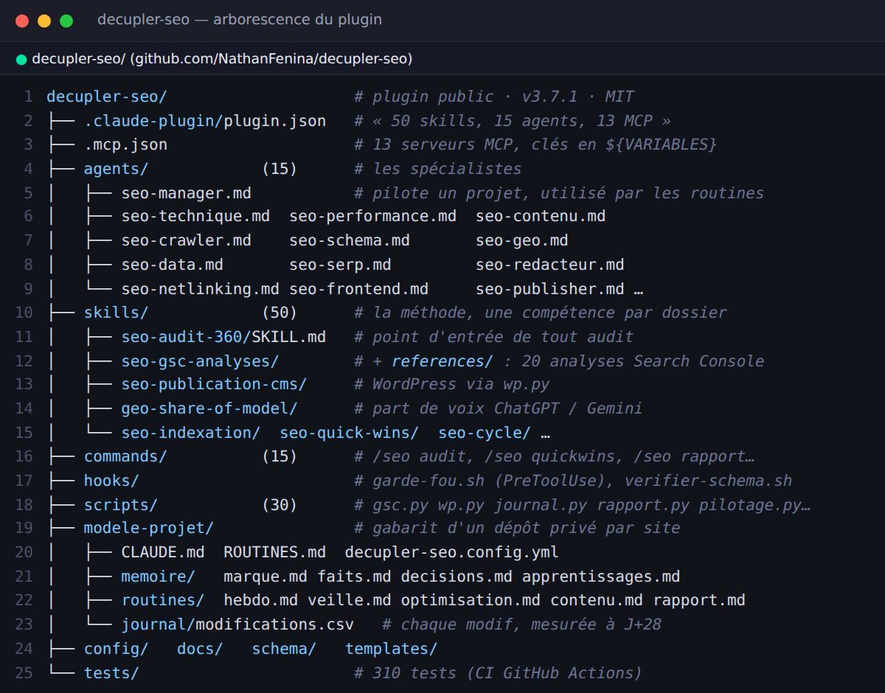This screenshot has height=693, width=885.
Task: Open the geo-share-of-model/ folder
Action: pos(209,408)
